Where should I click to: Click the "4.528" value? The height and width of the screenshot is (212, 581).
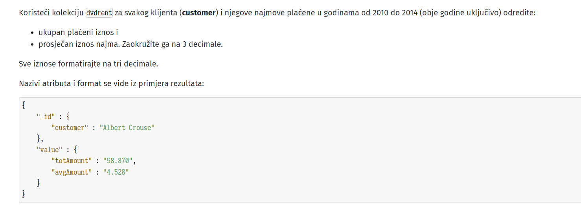[x=116, y=172]
